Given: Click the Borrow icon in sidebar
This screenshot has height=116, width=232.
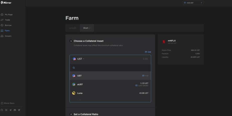Looking at the screenshot, I should point(2,25).
